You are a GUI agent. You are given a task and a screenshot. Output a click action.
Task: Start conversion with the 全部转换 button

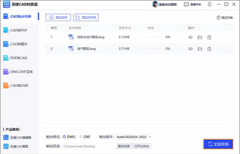[x=218, y=144]
